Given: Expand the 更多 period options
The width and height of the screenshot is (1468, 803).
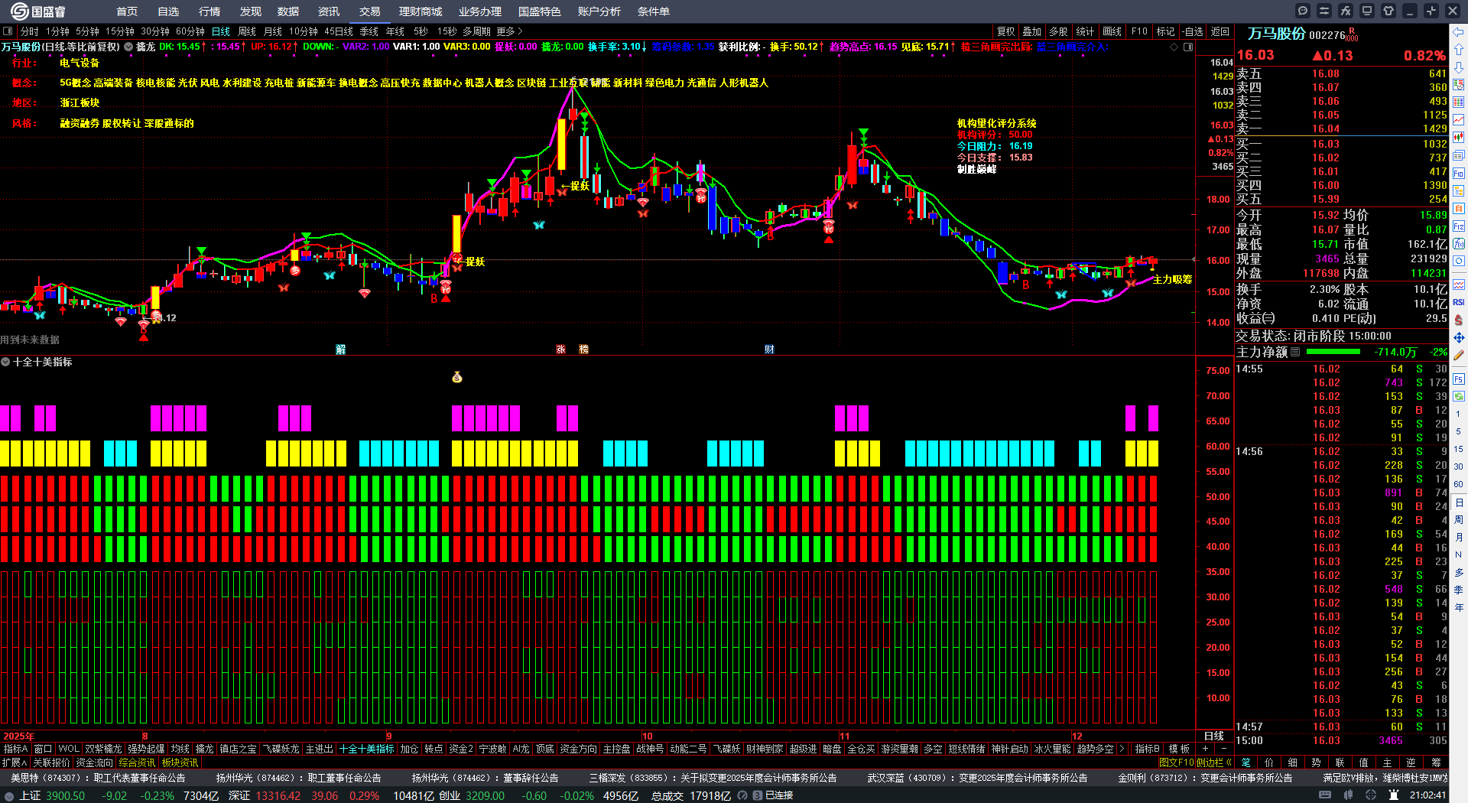Looking at the screenshot, I should 509,31.
